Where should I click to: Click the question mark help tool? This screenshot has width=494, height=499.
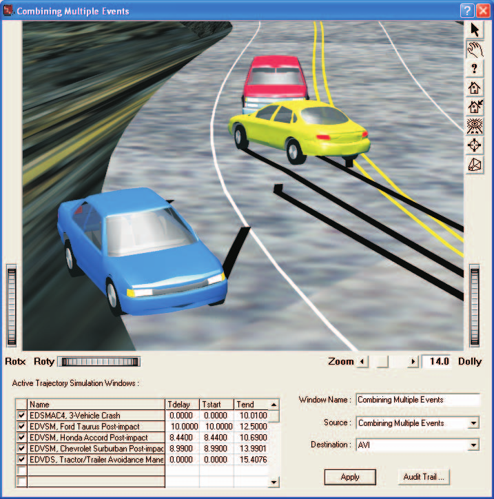pyautogui.click(x=475, y=68)
